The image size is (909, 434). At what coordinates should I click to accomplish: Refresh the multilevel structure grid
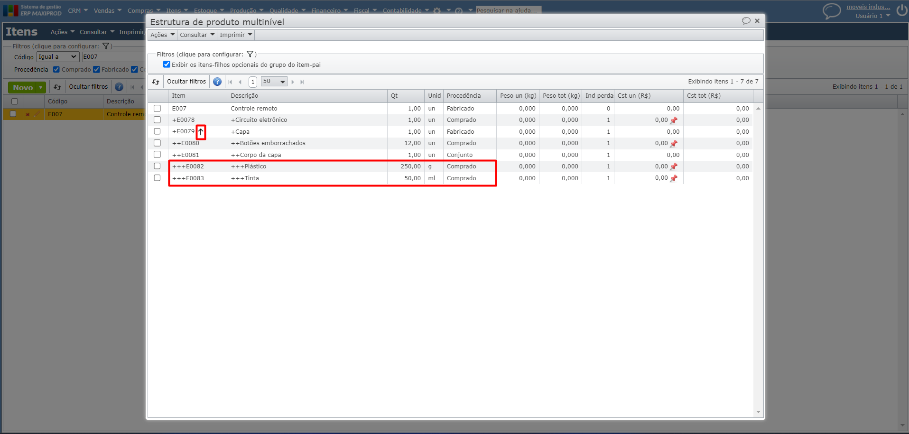click(156, 82)
